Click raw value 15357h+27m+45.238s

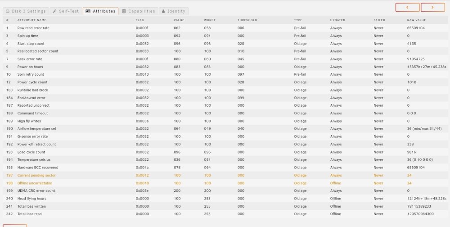click(427, 67)
